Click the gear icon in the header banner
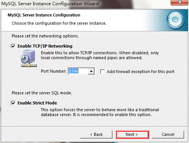 (x=175, y=19)
